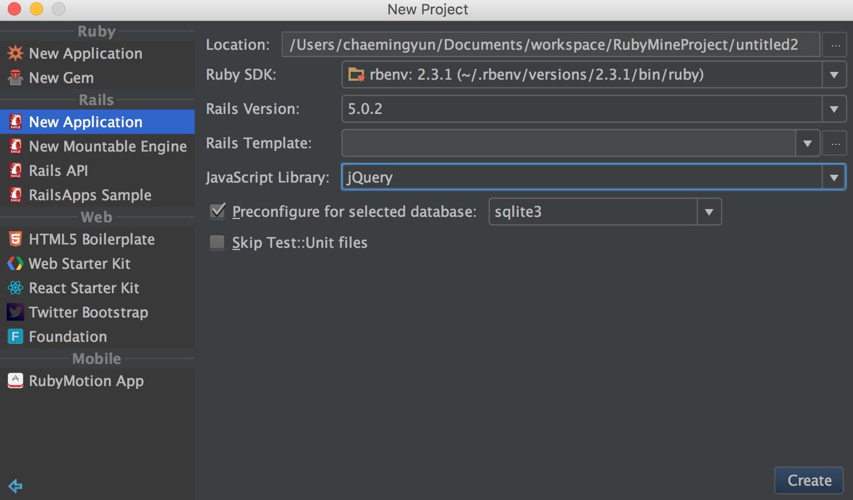Select Rails New Application entry
Screen dimensions: 853x500
pos(97,122)
